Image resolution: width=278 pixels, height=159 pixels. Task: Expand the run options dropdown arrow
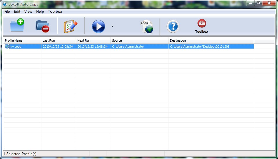tap(112, 26)
